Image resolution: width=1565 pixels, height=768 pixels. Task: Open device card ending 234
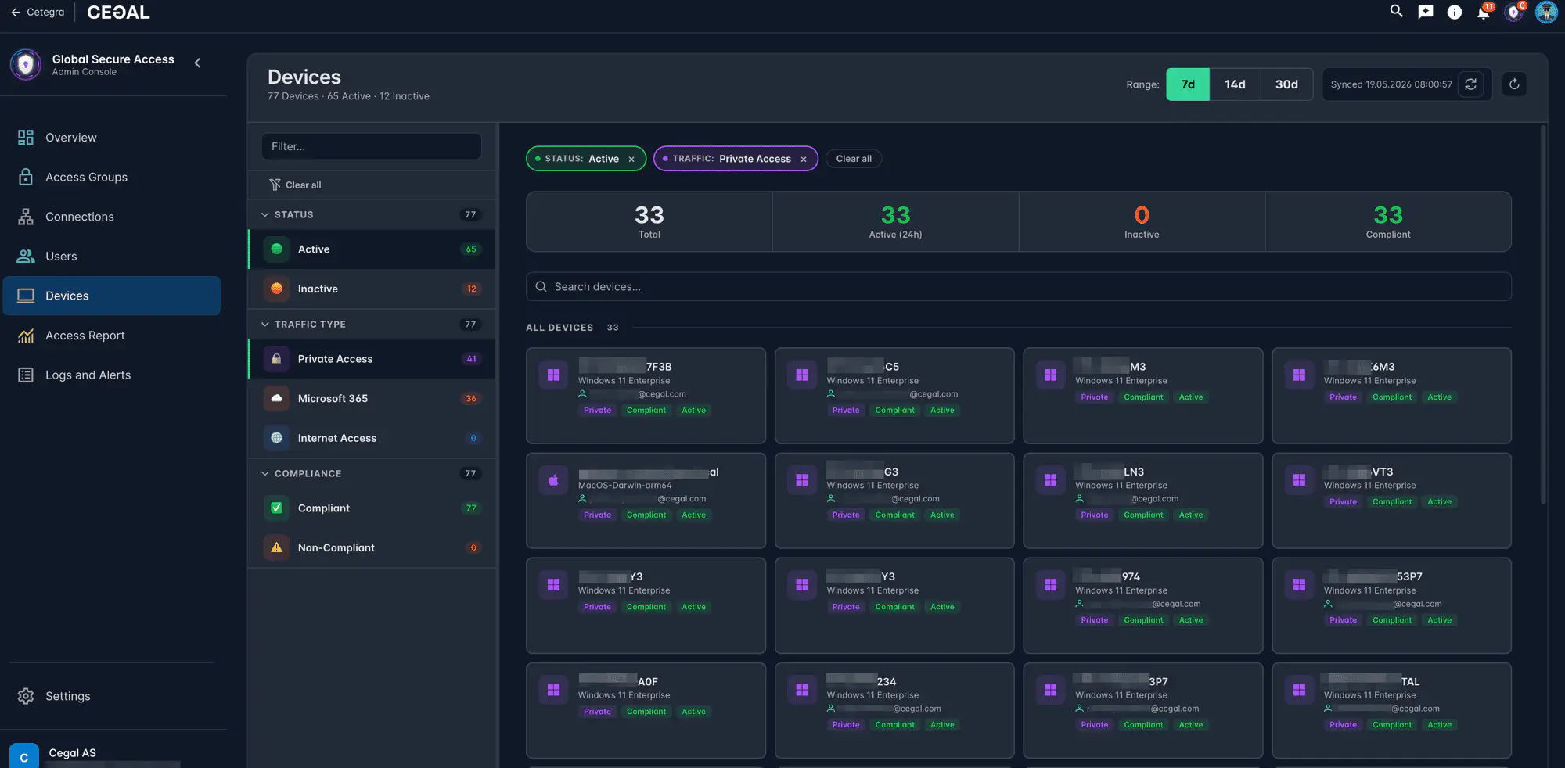(x=894, y=711)
